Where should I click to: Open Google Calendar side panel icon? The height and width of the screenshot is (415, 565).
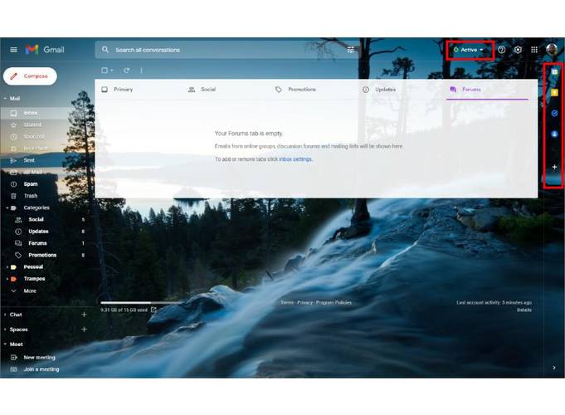point(554,71)
